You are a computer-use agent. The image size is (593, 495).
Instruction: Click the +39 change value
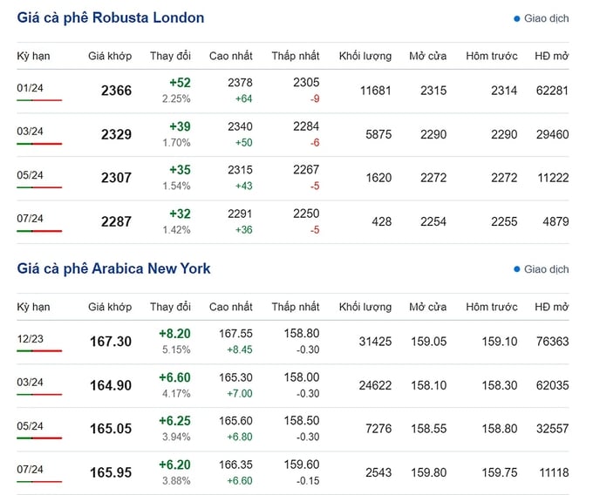point(180,126)
